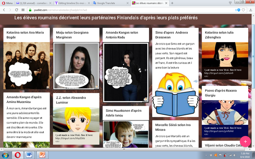The image size is (255, 159).
Task: Select post title Simo Huuskonen d'après Adela Iancu
Action: [x=124, y=113]
